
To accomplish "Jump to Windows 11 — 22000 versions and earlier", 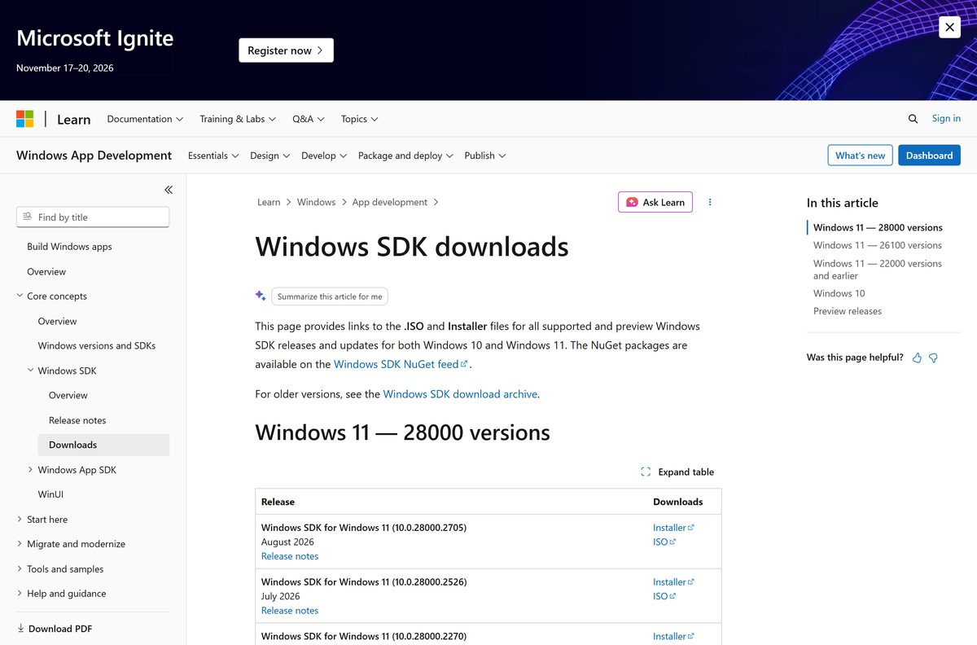I will point(877,270).
